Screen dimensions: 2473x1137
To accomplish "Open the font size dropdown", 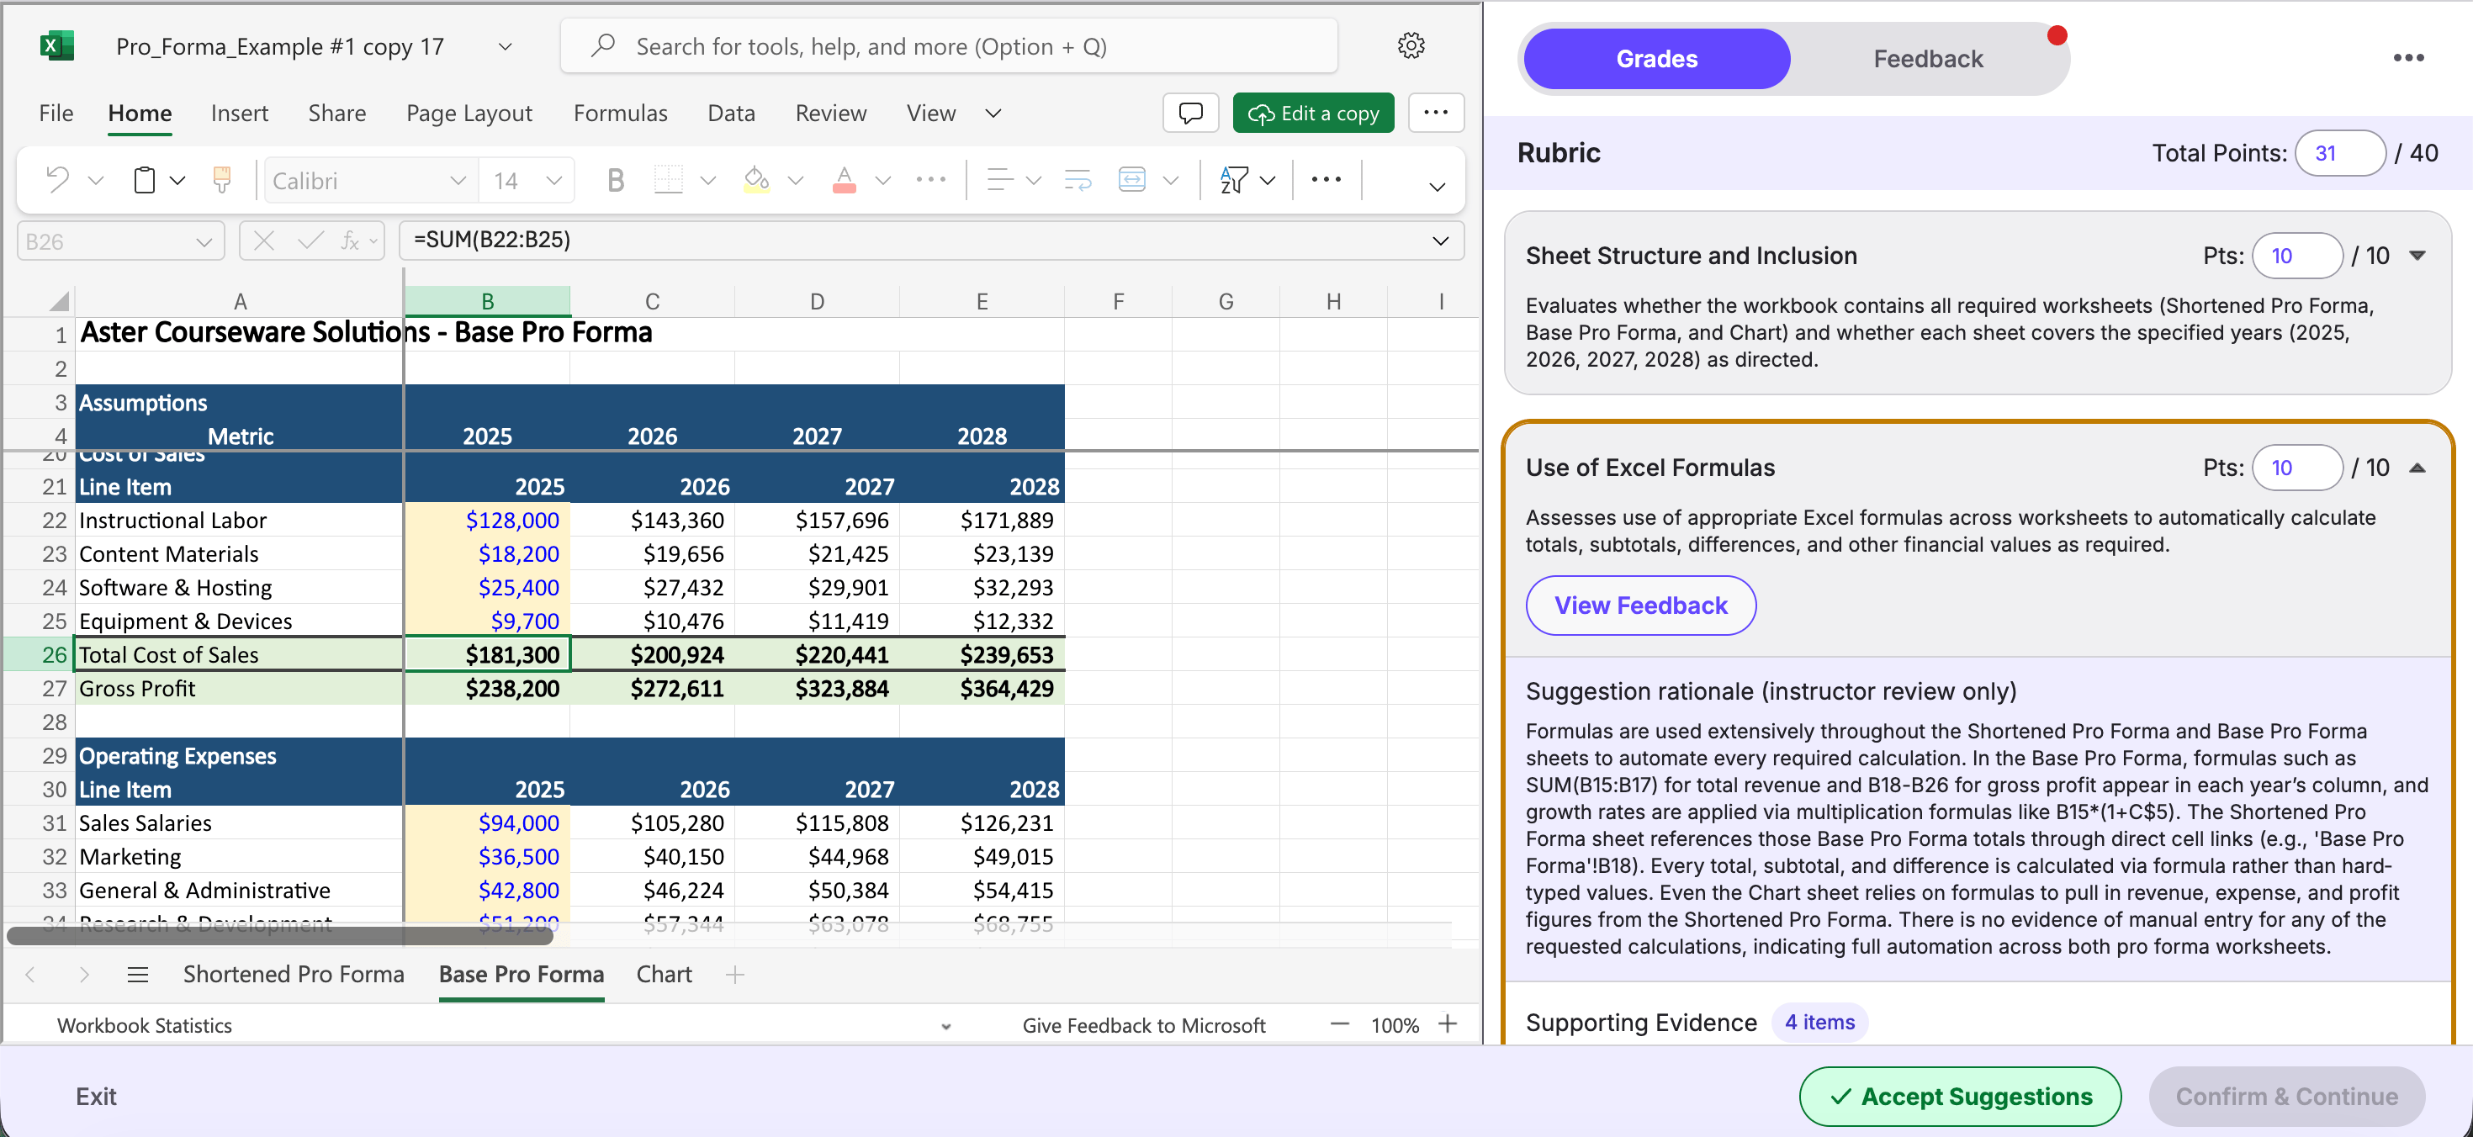I will pyautogui.click(x=553, y=180).
